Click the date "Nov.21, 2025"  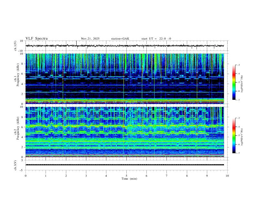[x=90, y=39]
